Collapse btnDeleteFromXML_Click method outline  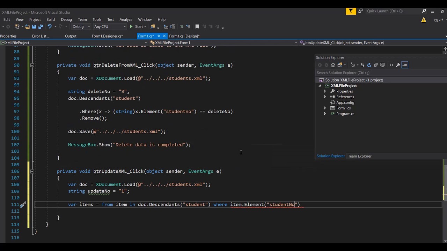pos(32,65)
